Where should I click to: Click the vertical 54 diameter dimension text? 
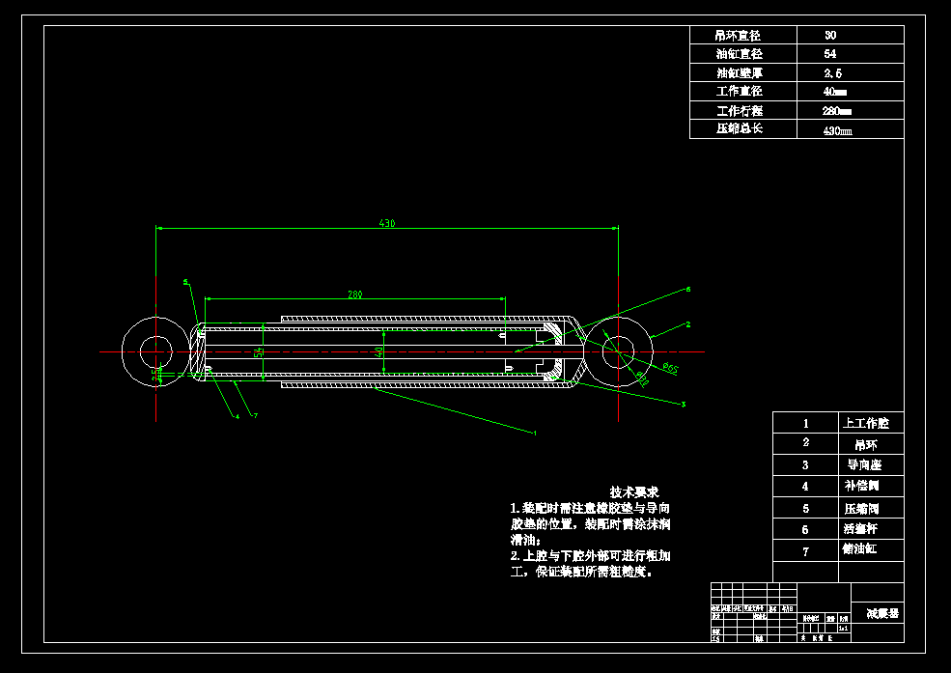pyautogui.click(x=258, y=352)
